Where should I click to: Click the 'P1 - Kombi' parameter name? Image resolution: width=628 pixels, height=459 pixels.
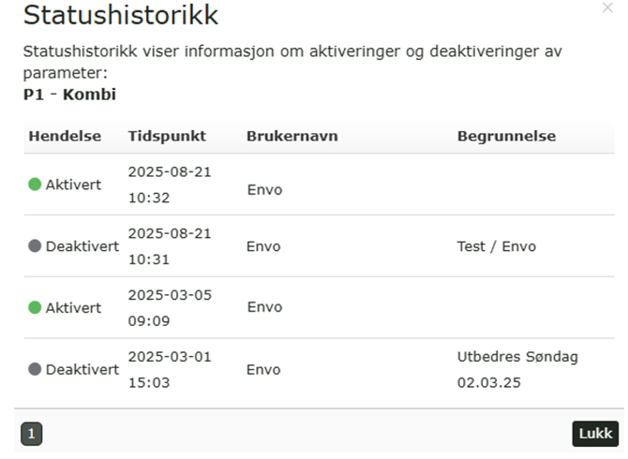69,95
